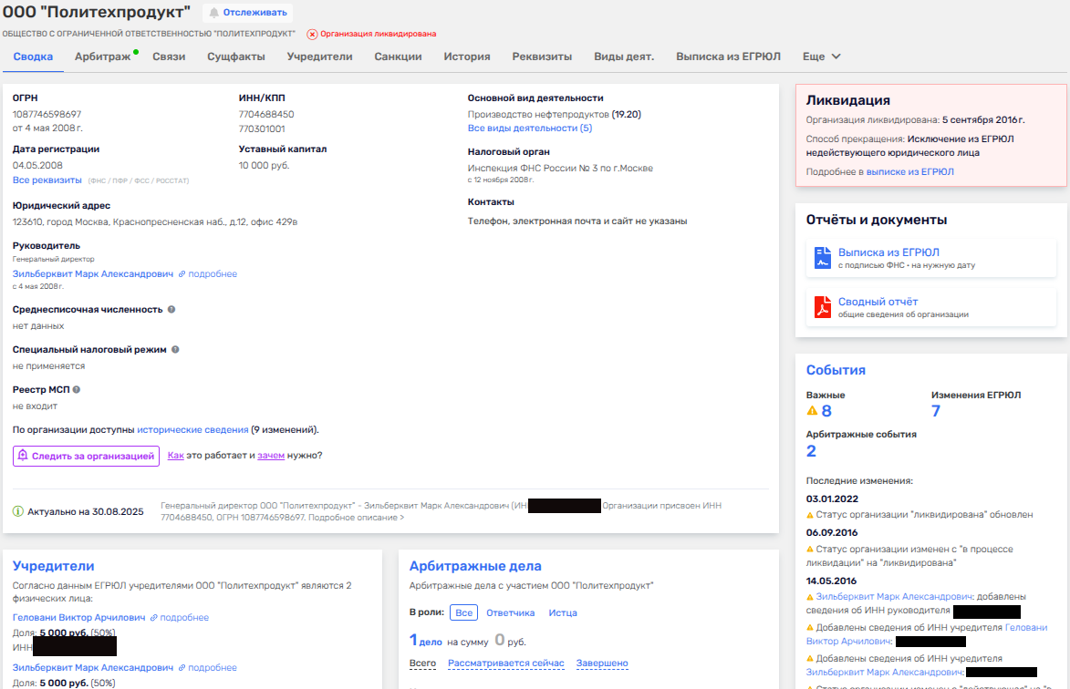The height and width of the screenshot is (689, 1070).
Task: Click help icon next to «Специальный налоговый режим»
Action: click(175, 350)
